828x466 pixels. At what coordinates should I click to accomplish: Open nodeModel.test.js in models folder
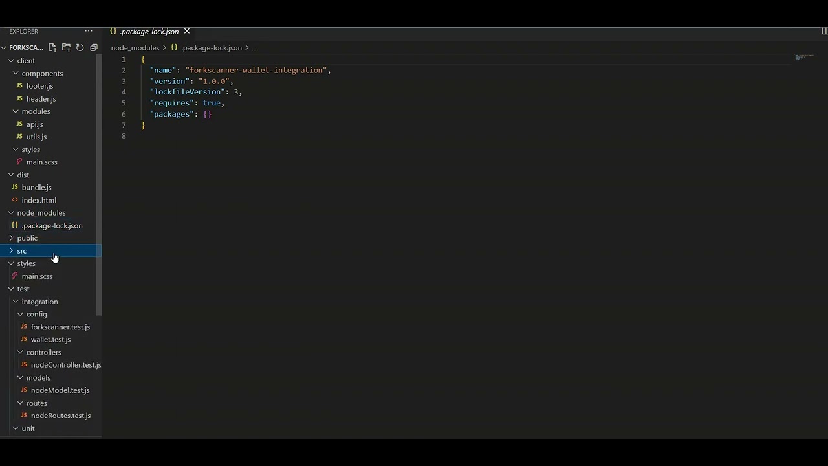click(60, 390)
